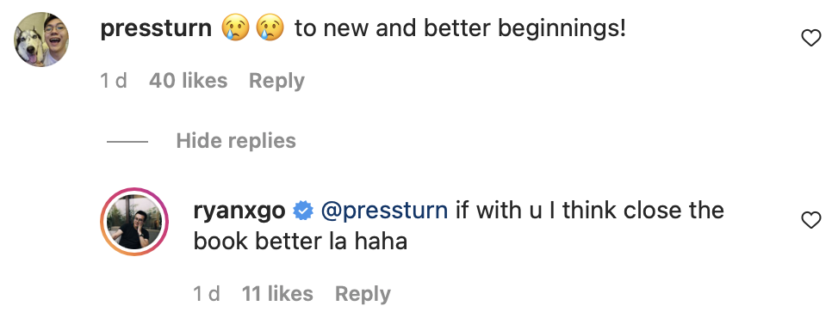
Task: Reply to pressturn's comment
Action: point(276,81)
